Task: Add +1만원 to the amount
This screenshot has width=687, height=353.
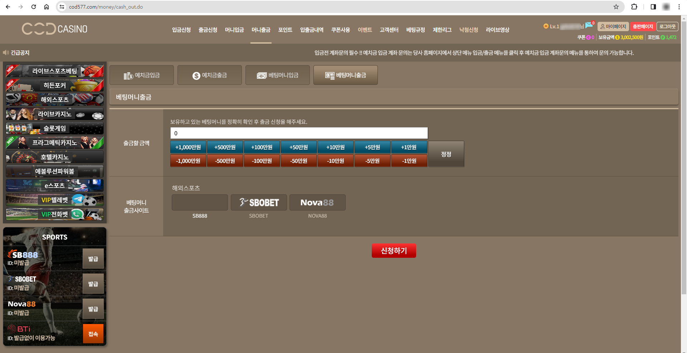Action: (x=409, y=147)
